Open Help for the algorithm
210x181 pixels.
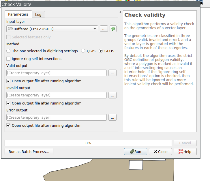185,152
